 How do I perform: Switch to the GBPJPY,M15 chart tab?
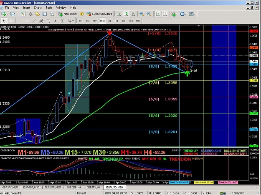click(x=10, y=188)
